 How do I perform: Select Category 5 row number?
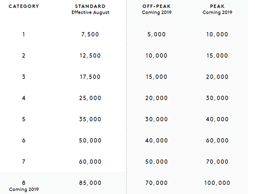tap(24, 119)
